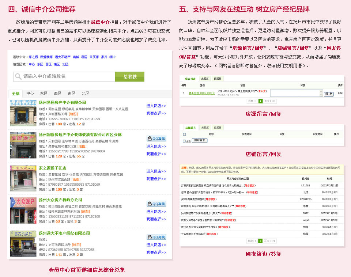This screenshot has width=351, height=277.
Task: Click the 远大不动产 chain agency link
Action: [x=63, y=57]
